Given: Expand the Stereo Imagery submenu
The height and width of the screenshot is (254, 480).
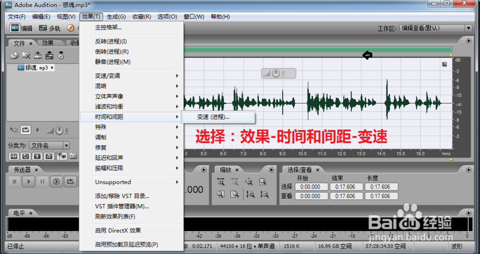Looking at the screenshot, I should pos(132,96).
